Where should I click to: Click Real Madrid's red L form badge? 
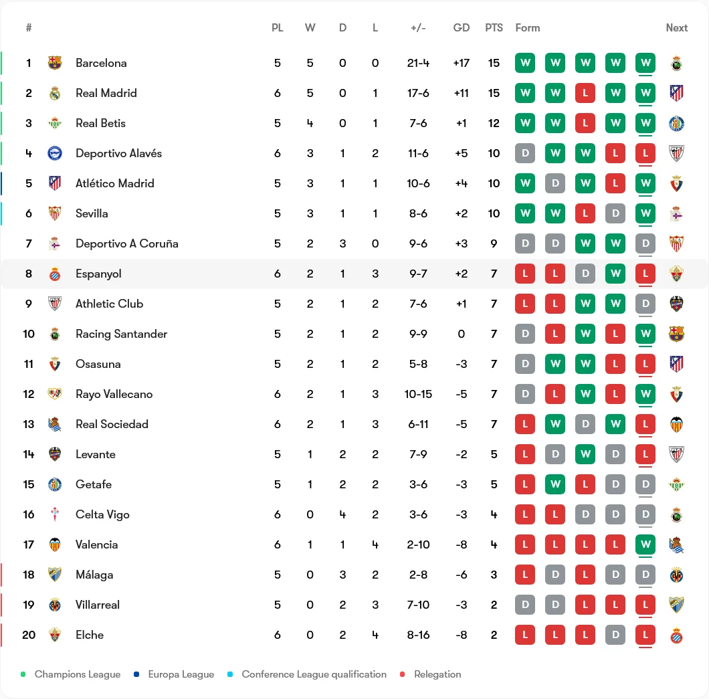[x=585, y=93]
